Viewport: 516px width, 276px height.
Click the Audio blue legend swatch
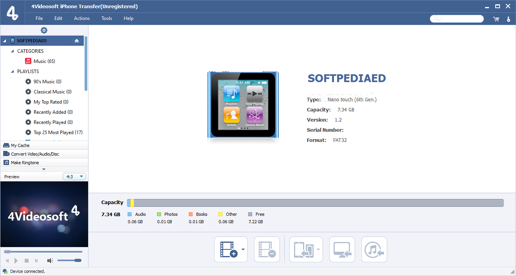coord(130,214)
